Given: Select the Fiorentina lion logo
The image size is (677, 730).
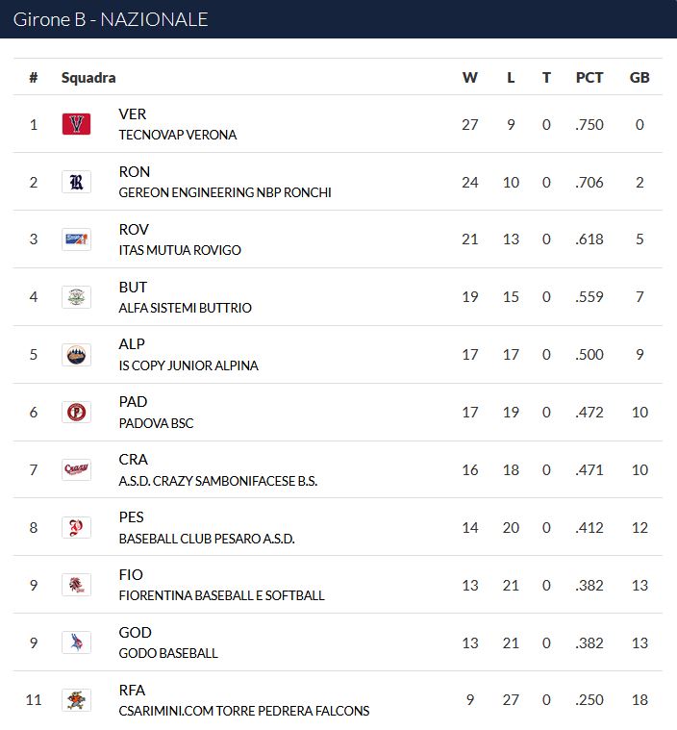Looking at the screenshot, I should (76, 585).
